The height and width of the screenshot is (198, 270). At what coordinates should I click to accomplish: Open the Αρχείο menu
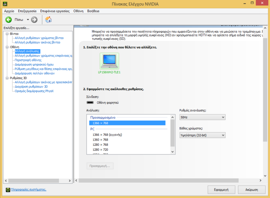(9, 11)
